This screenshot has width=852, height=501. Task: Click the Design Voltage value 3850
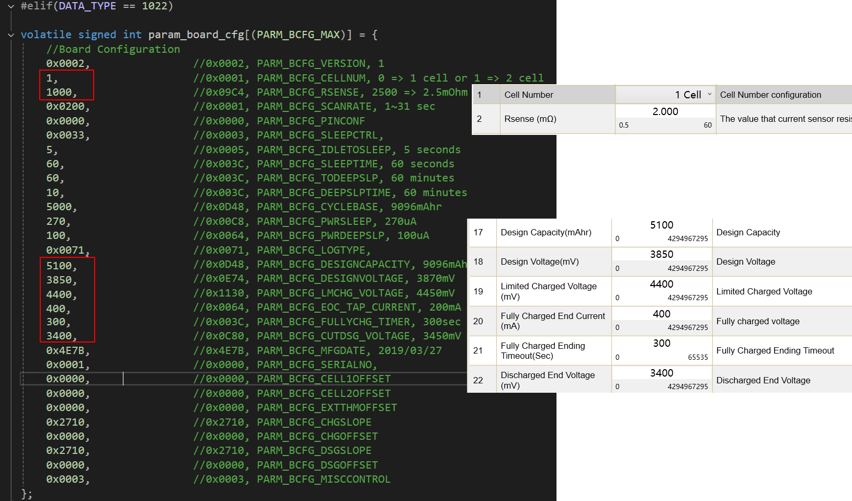pyautogui.click(x=662, y=254)
